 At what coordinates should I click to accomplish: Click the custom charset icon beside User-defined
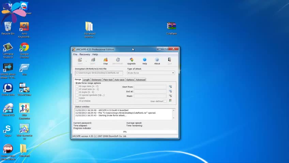tap(170, 101)
